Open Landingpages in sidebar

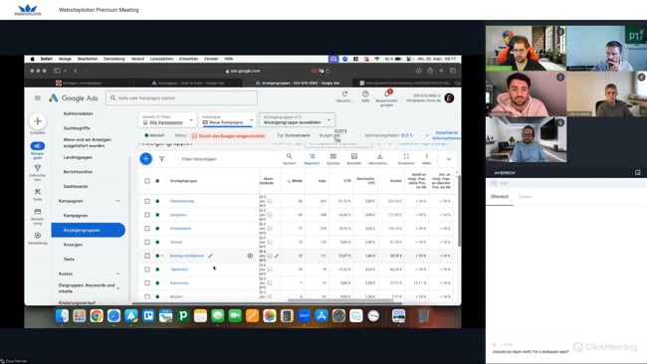[x=78, y=157]
